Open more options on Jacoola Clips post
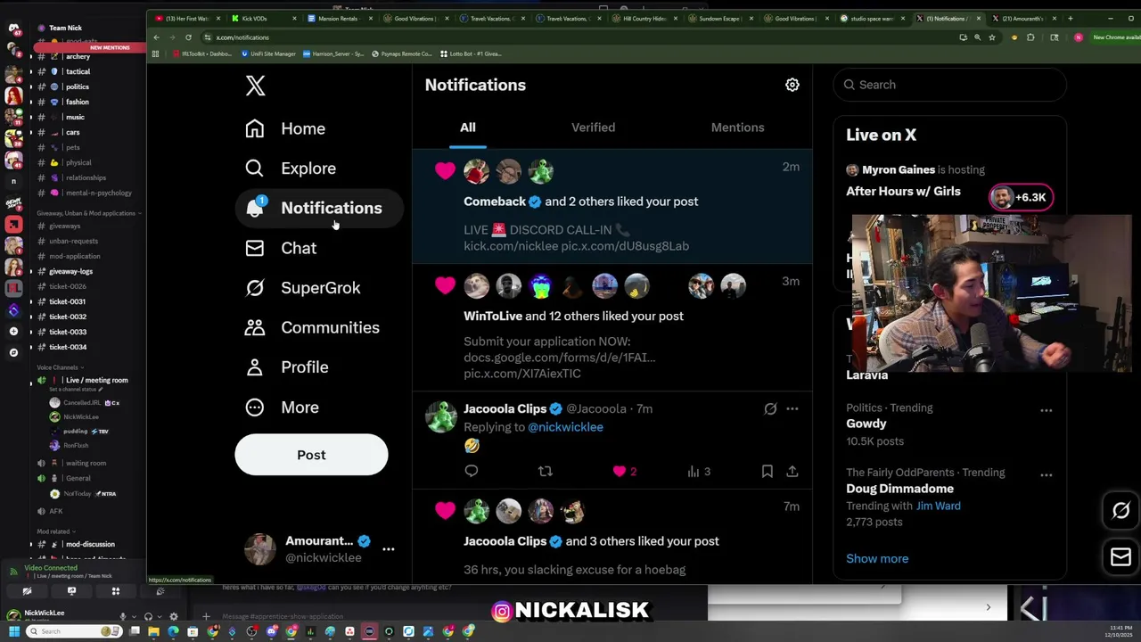This screenshot has height=642, width=1141. 792,408
